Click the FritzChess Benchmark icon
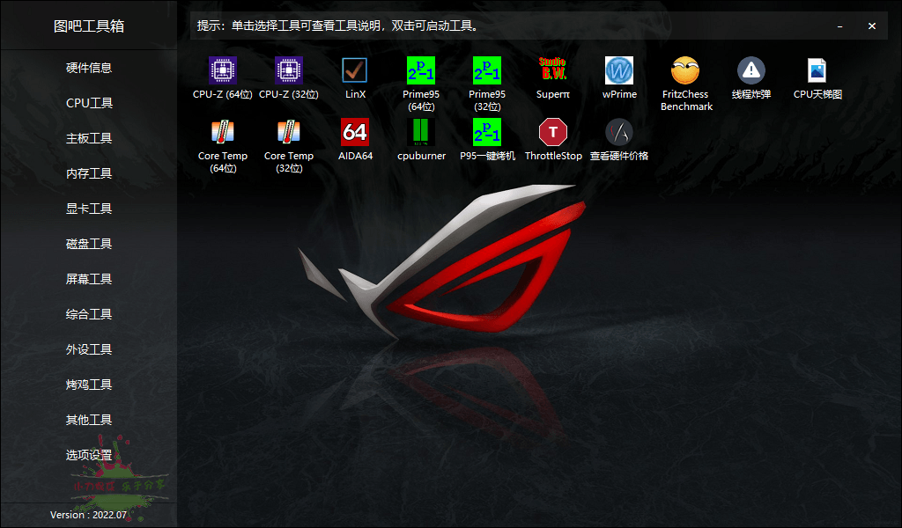The width and height of the screenshot is (902, 528). click(685, 70)
